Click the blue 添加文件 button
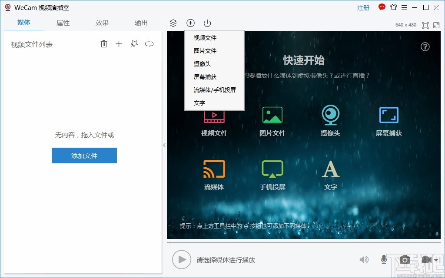445x278 pixels. pyautogui.click(x=84, y=156)
